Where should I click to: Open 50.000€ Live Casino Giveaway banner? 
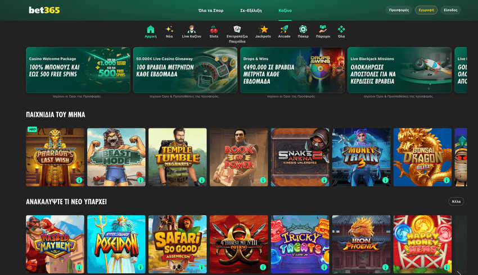(x=185, y=70)
